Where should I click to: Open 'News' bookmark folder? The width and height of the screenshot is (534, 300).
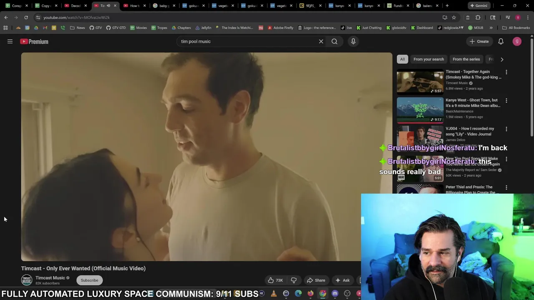tap(78, 28)
